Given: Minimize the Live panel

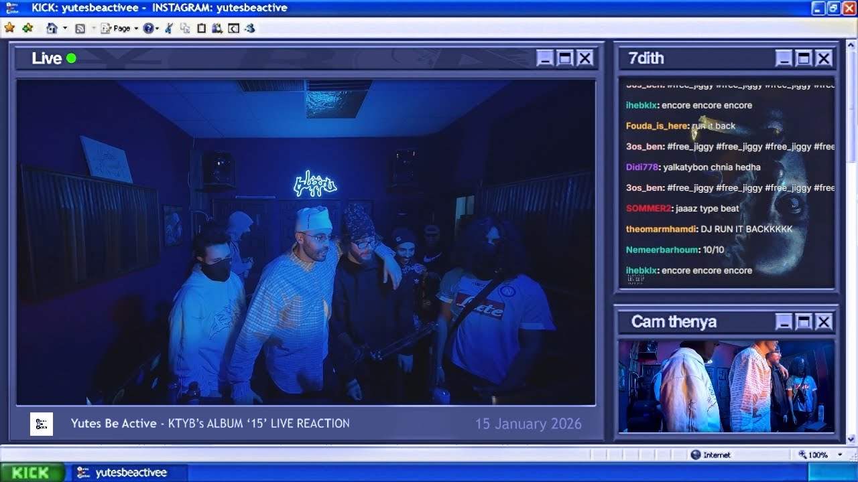Looking at the screenshot, I should 545,58.
